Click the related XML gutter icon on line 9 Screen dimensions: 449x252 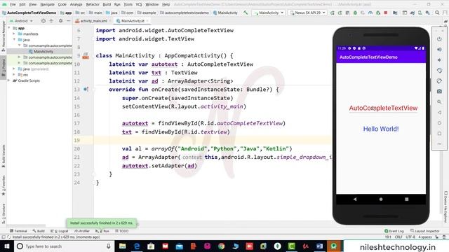click(86, 56)
